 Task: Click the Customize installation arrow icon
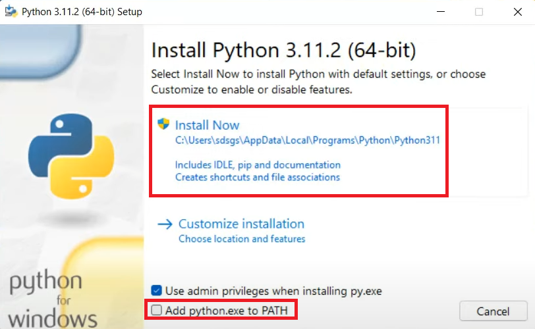[165, 224]
